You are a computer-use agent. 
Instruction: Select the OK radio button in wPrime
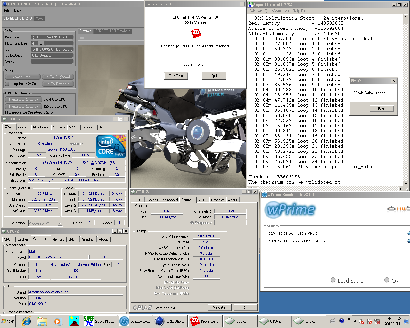click(387, 280)
